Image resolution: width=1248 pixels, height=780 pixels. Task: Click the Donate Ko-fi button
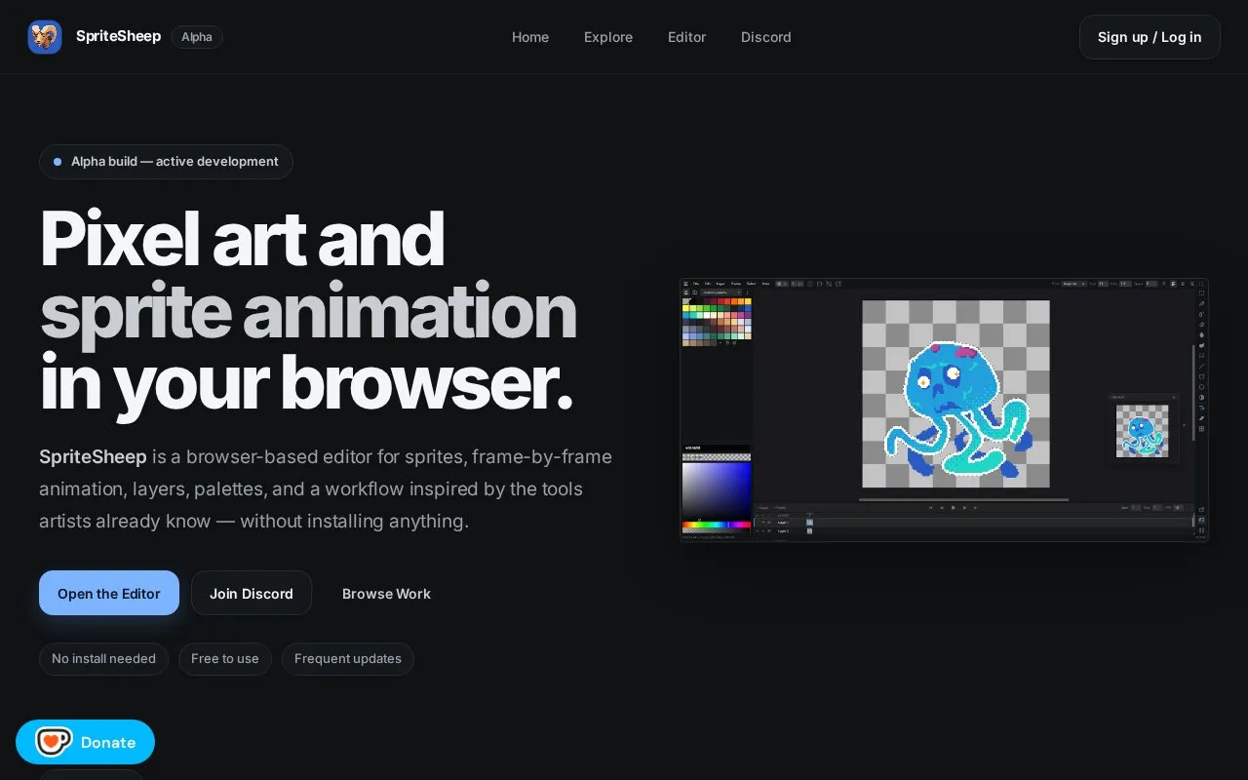85,742
